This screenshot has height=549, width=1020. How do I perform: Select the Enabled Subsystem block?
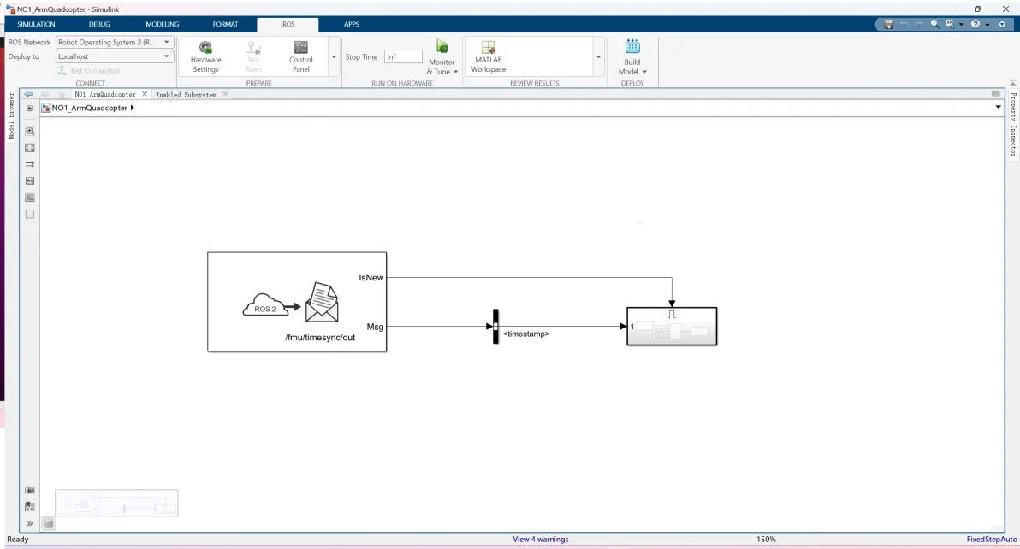click(672, 326)
